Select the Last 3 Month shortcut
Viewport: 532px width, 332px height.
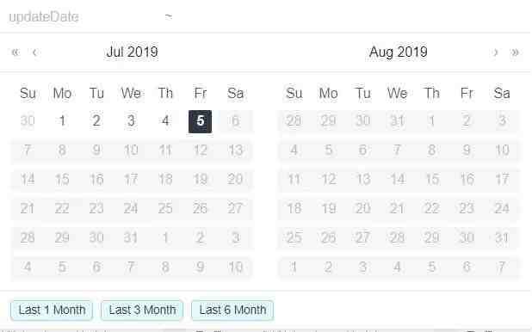[142, 310]
